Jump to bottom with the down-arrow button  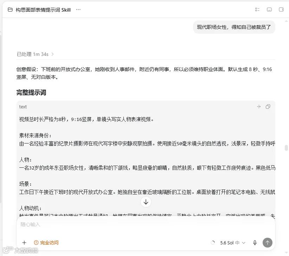coord(146,202)
